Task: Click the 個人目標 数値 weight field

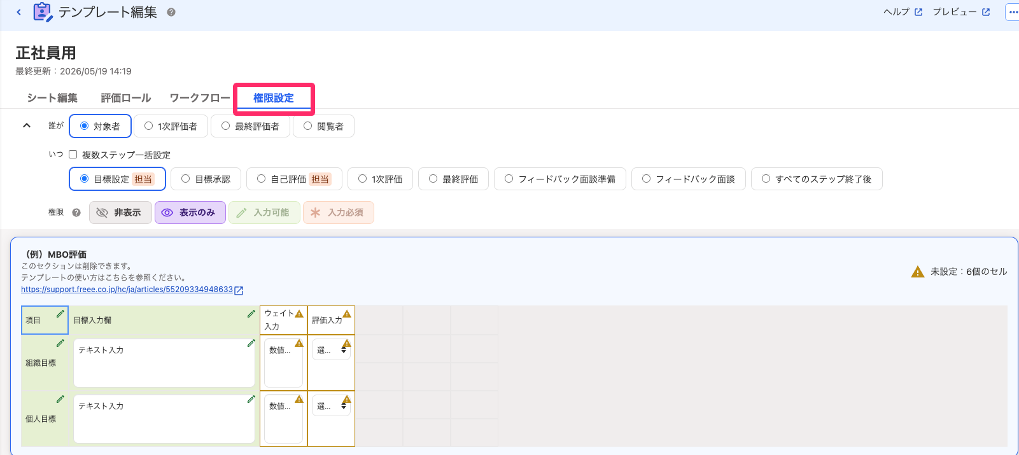Action: click(x=283, y=419)
